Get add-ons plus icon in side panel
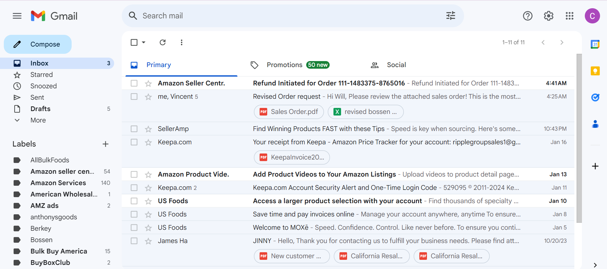Image resolution: width=607 pixels, height=269 pixels. tap(595, 166)
